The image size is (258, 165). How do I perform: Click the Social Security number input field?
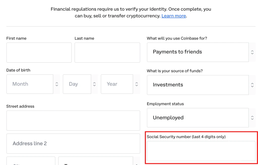pyautogui.click(x=201, y=151)
